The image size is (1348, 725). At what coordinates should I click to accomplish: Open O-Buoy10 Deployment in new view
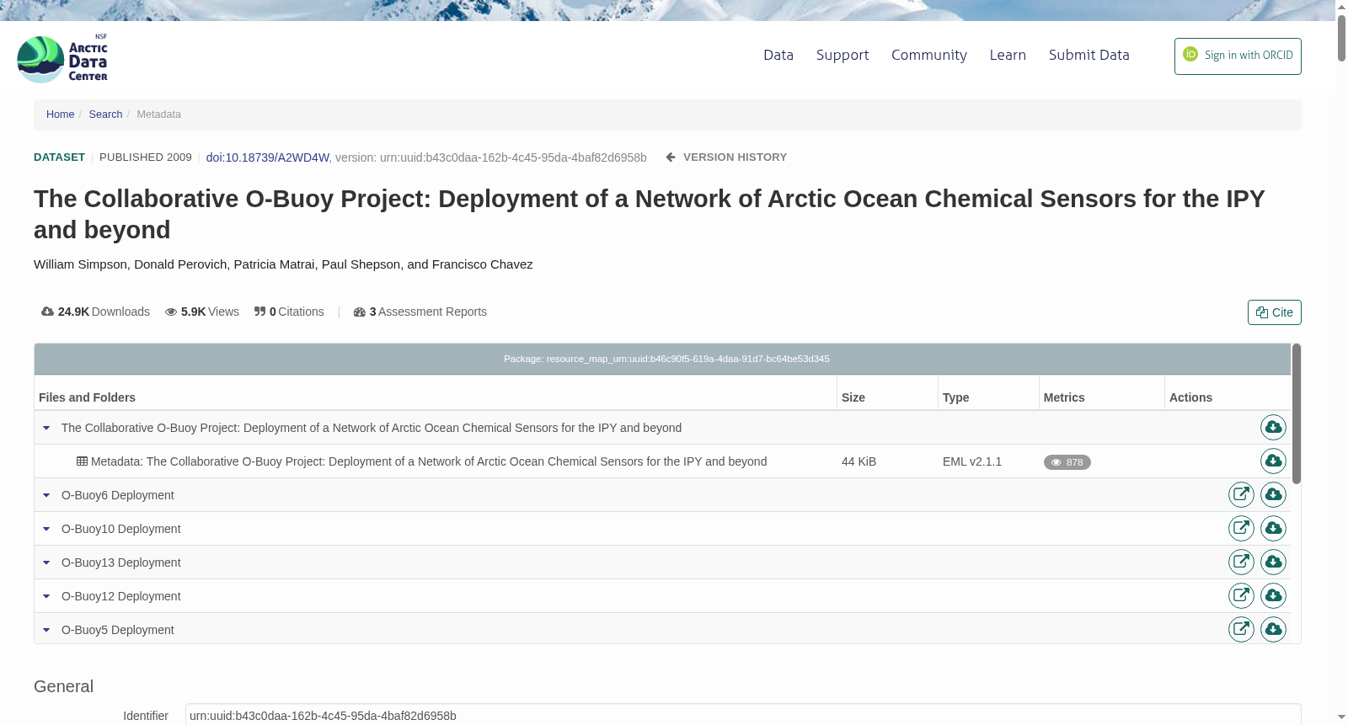point(1241,529)
